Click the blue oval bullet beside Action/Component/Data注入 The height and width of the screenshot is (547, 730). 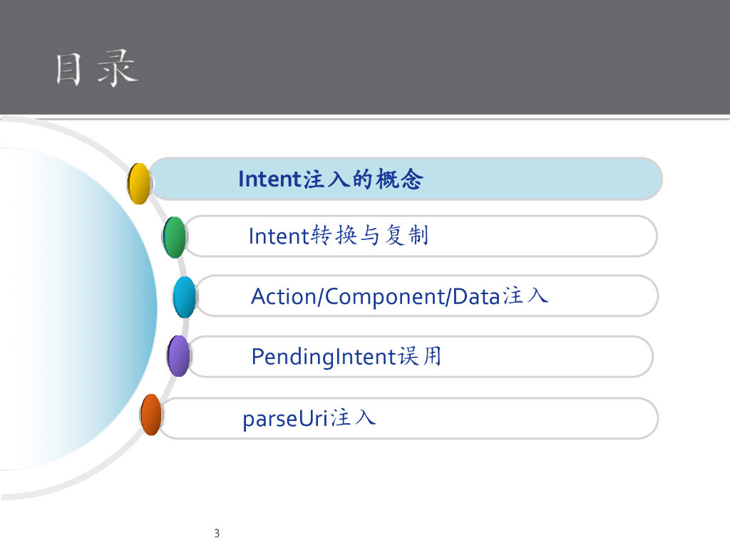click(184, 297)
